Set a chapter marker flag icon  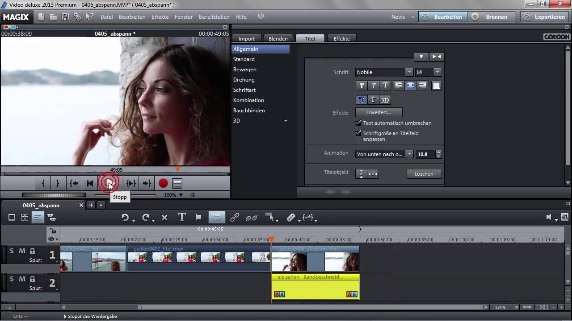tap(198, 217)
